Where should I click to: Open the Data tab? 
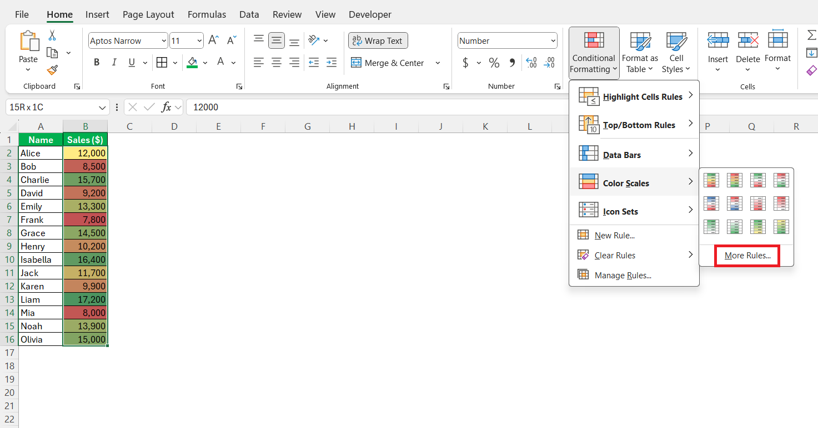tap(249, 14)
